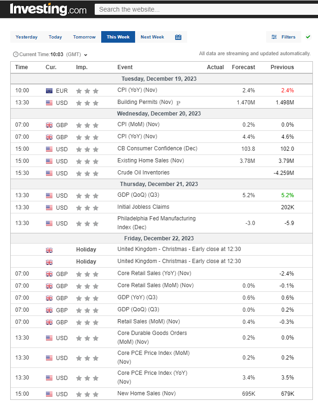Image resolution: width=318 pixels, height=405 pixels.
Task: Click the website search field
Action: (204, 9)
